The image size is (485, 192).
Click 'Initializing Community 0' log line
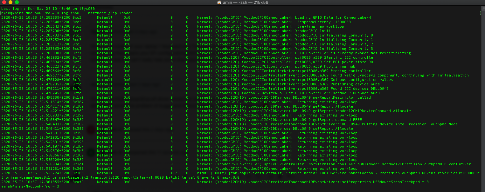coord(346,35)
